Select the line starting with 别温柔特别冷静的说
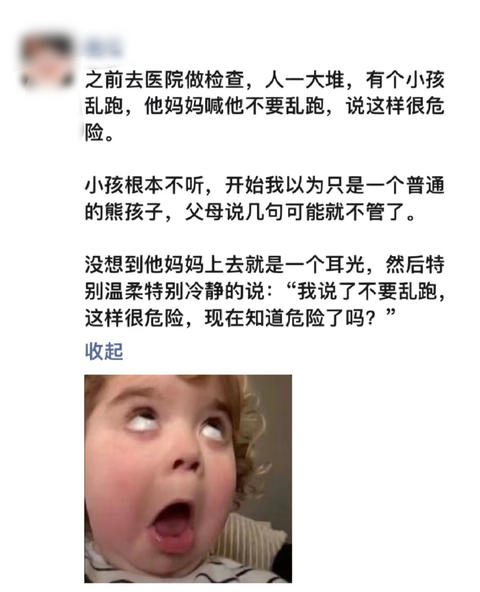 265,292
